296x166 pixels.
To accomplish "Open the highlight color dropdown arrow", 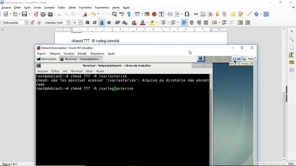I will (x=157, y=23).
